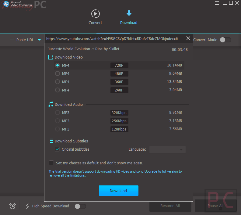Click the Download Audio music note icon
Screen dimensions: 241x215
pos(51,104)
